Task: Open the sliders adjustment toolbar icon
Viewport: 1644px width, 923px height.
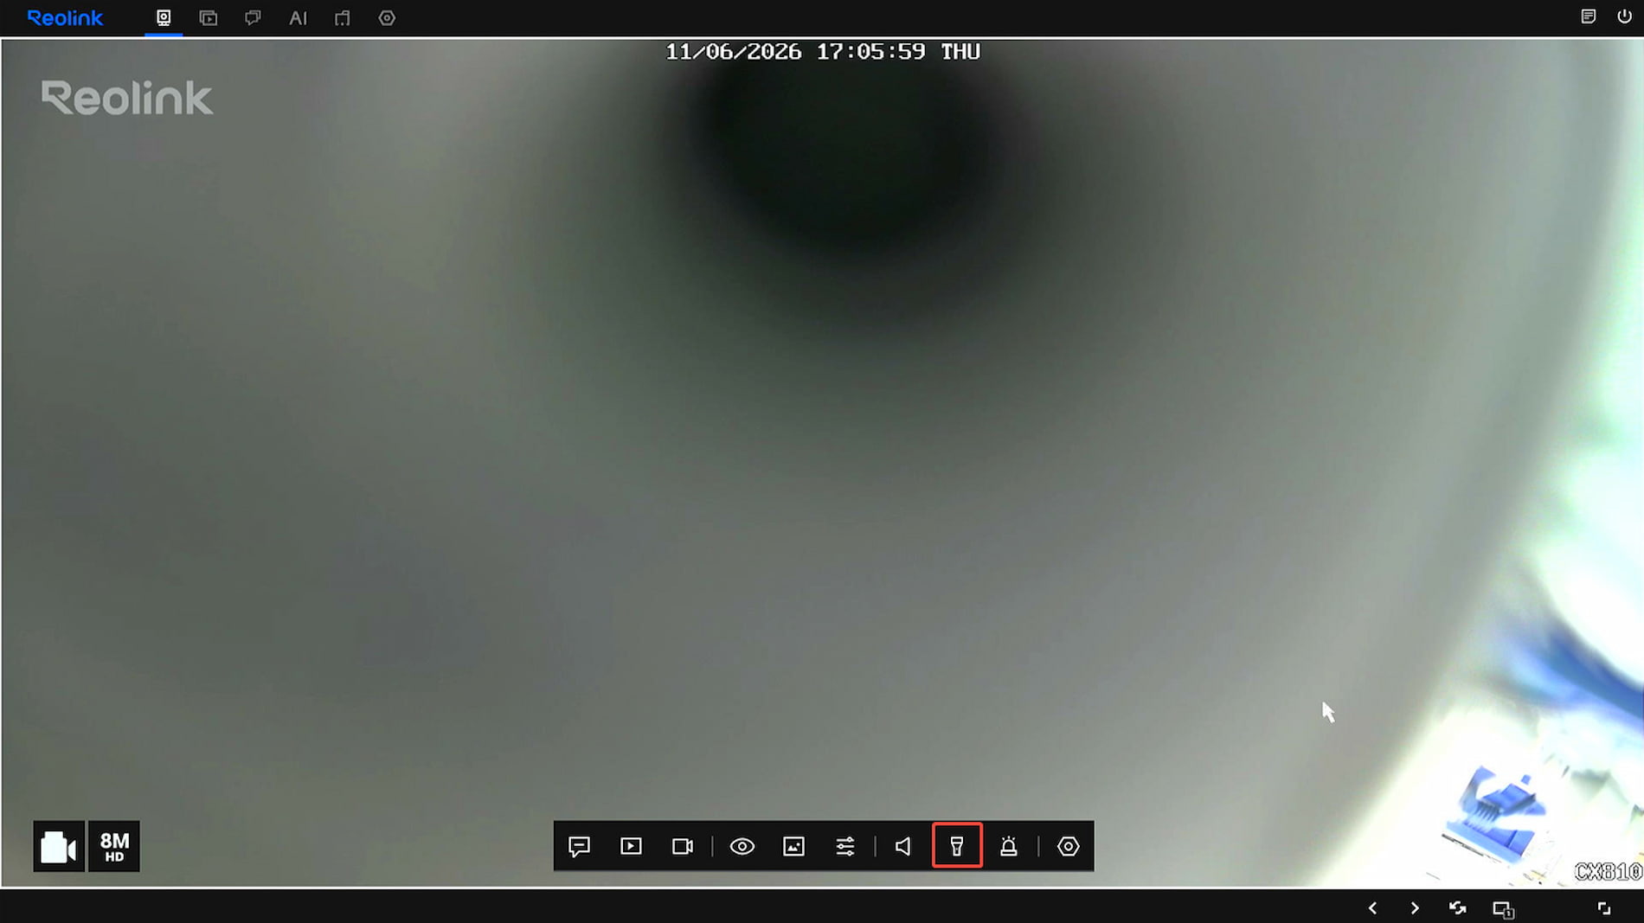Action: point(845,846)
